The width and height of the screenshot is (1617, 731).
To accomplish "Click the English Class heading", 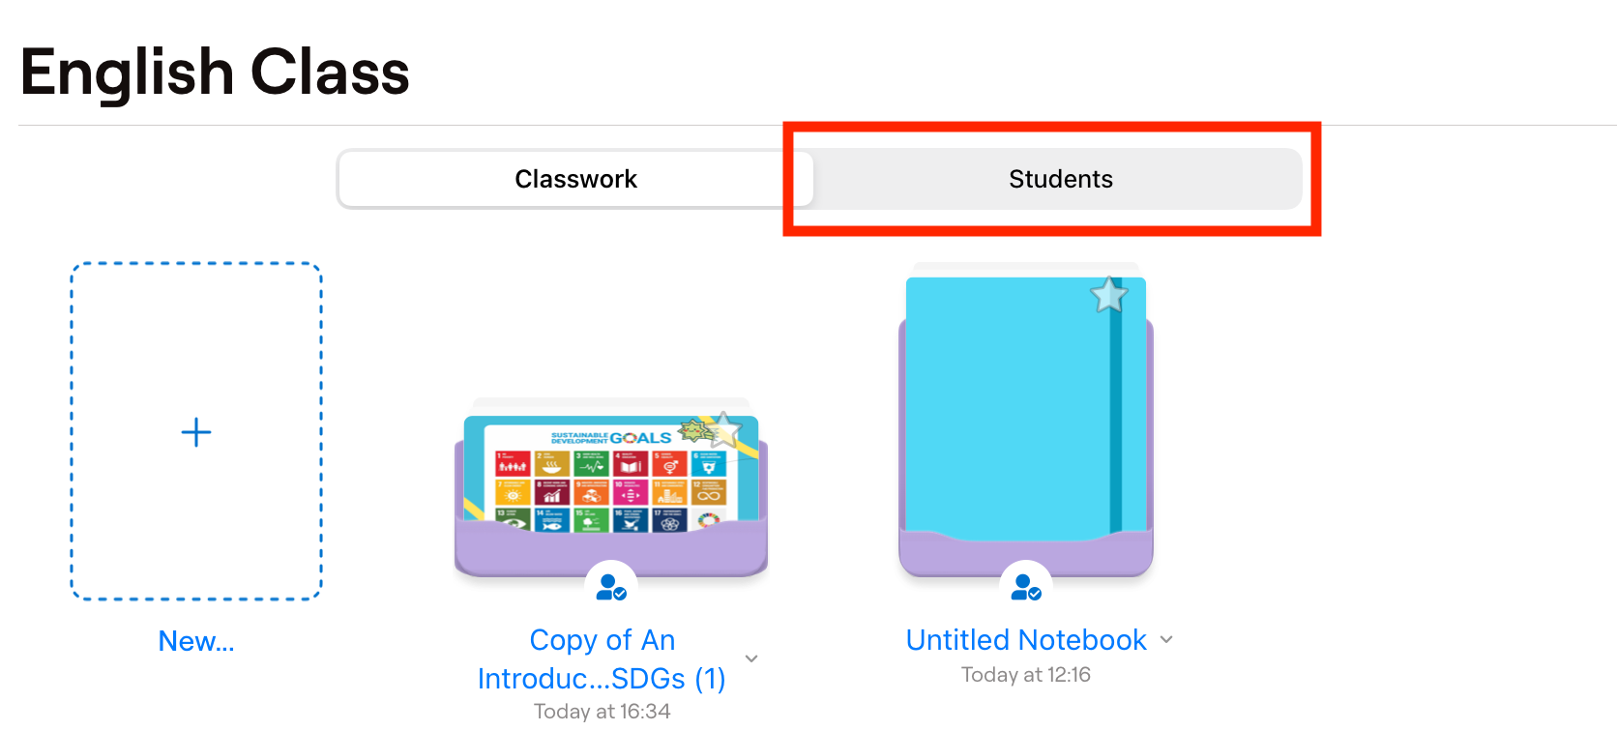I will 215,73.
